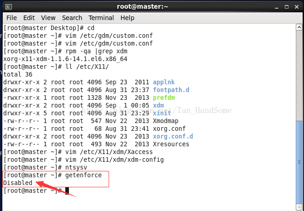Click the 'Disabled' output text
This screenshot has width=304, height=211.
coord(18,183)
